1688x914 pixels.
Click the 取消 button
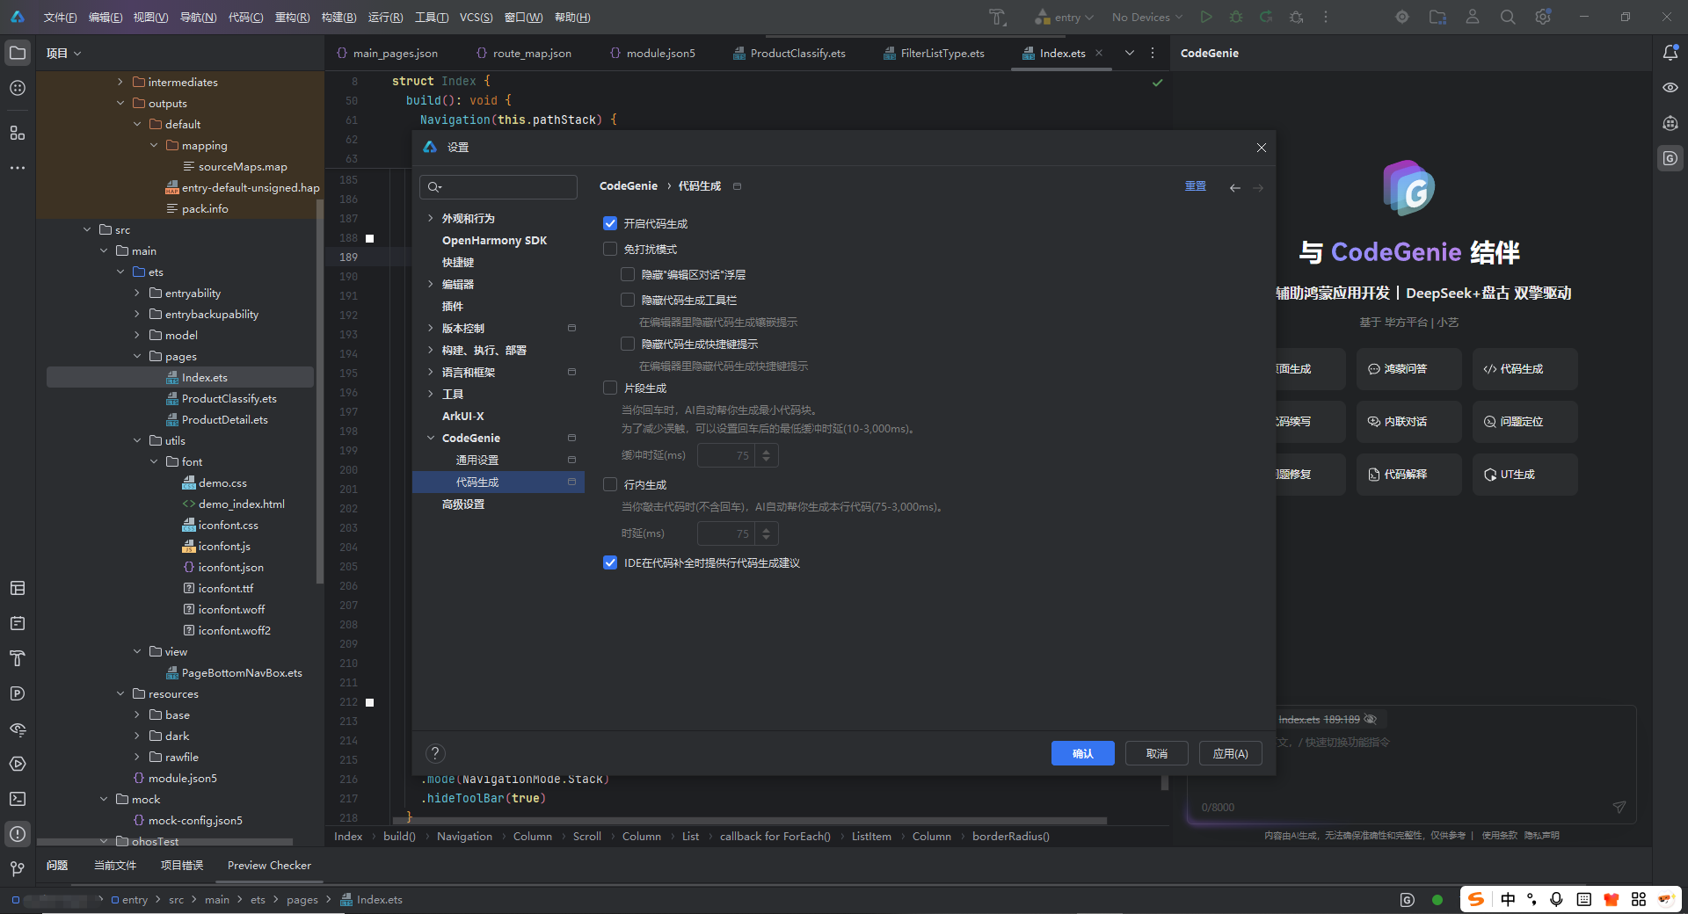(1156, 753)
